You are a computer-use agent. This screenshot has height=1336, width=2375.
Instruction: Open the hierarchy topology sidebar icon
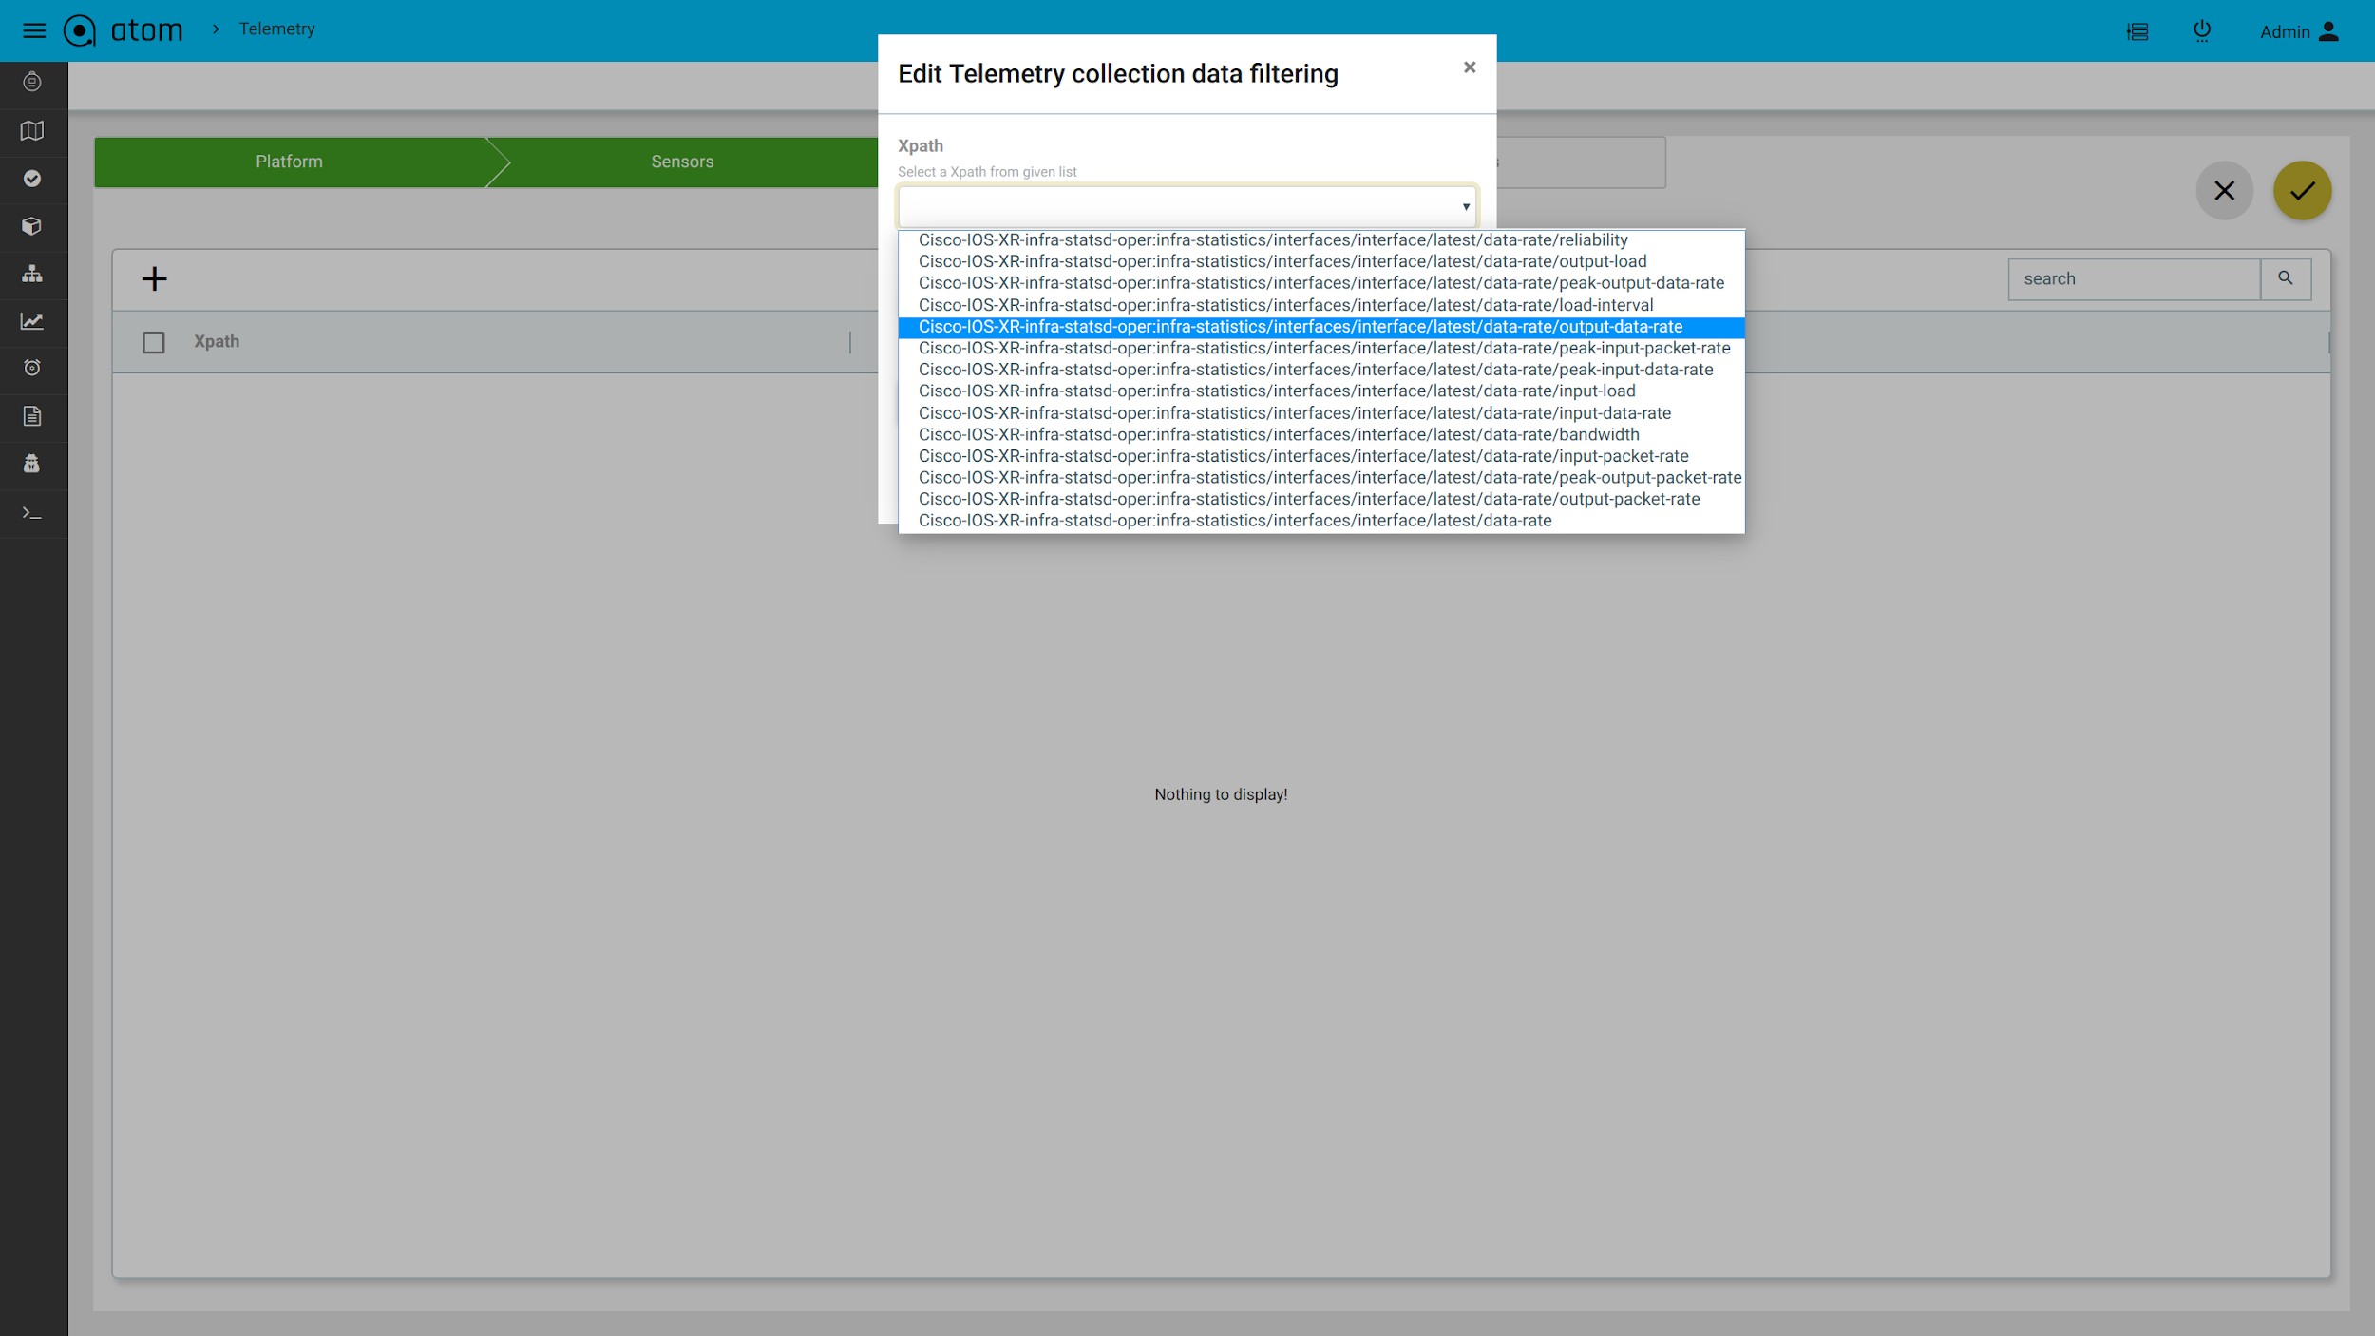(x=32, y=274)
